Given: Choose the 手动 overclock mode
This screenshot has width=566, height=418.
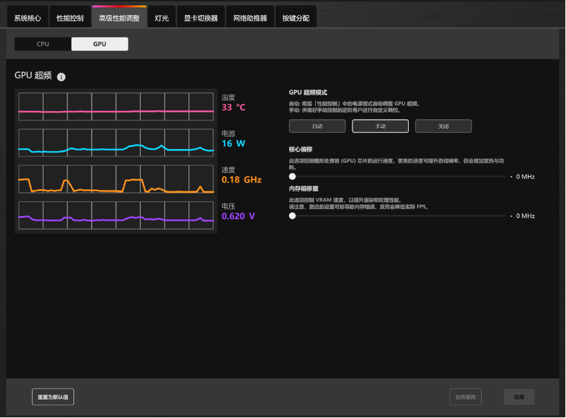Looking at the screenshot, I should [x=380, y=126].
